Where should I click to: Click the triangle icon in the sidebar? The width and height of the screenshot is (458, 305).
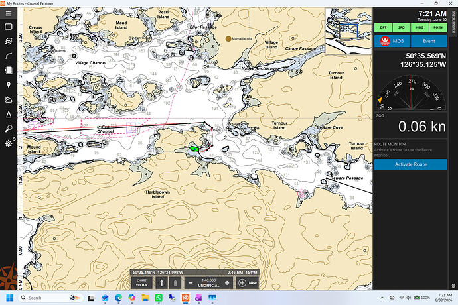[x=9, y=114]
